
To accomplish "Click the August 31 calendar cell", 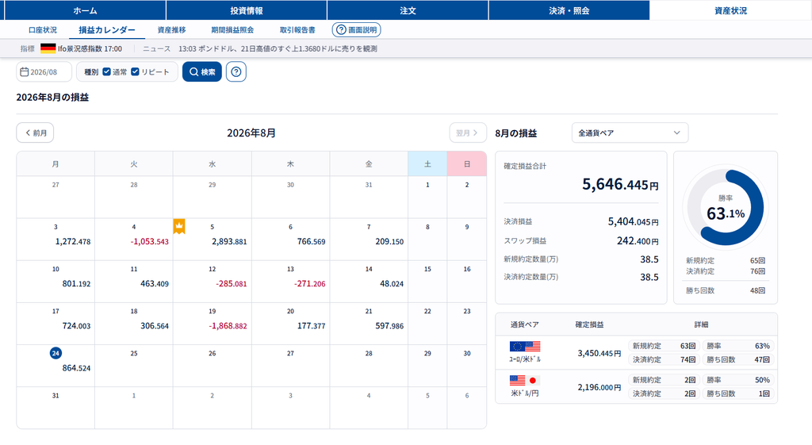I will 56,408.
